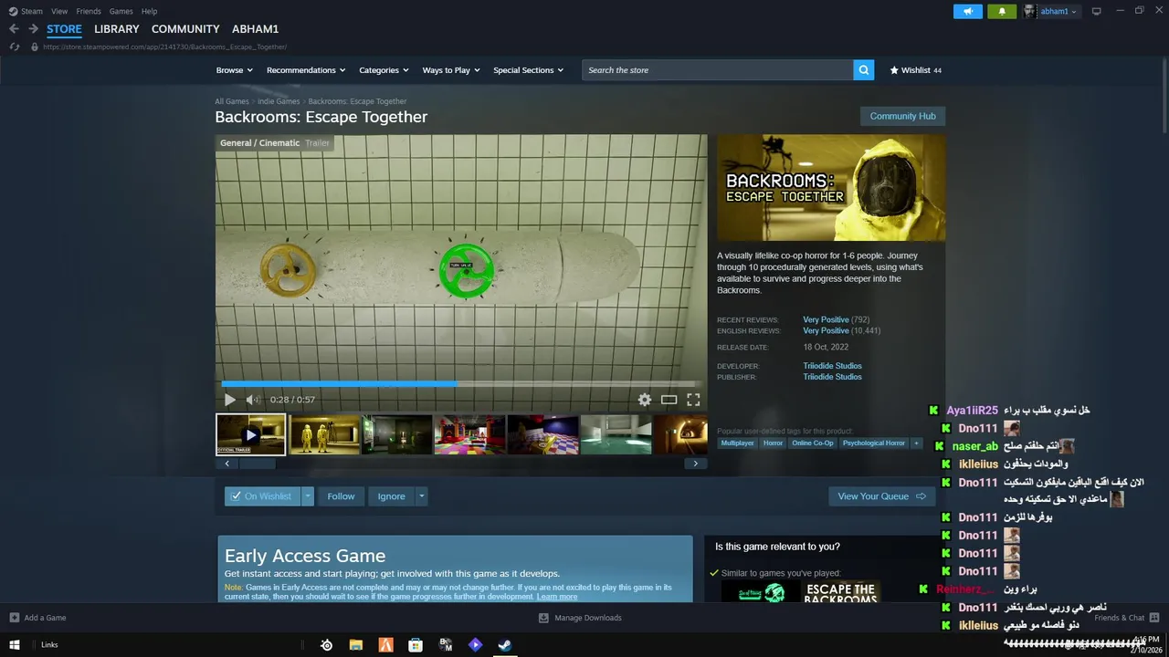This screenshot has height=657, width=1169.
Task: Open the Special Sections dropdown
Action: [529, 70]
